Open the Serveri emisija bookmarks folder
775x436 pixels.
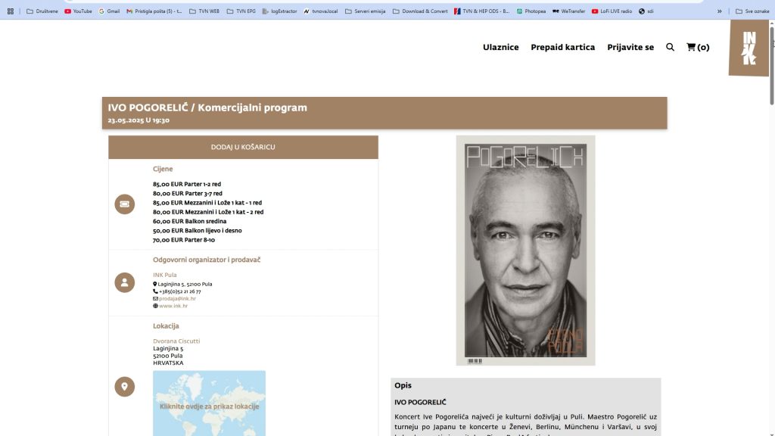point(366,11)
